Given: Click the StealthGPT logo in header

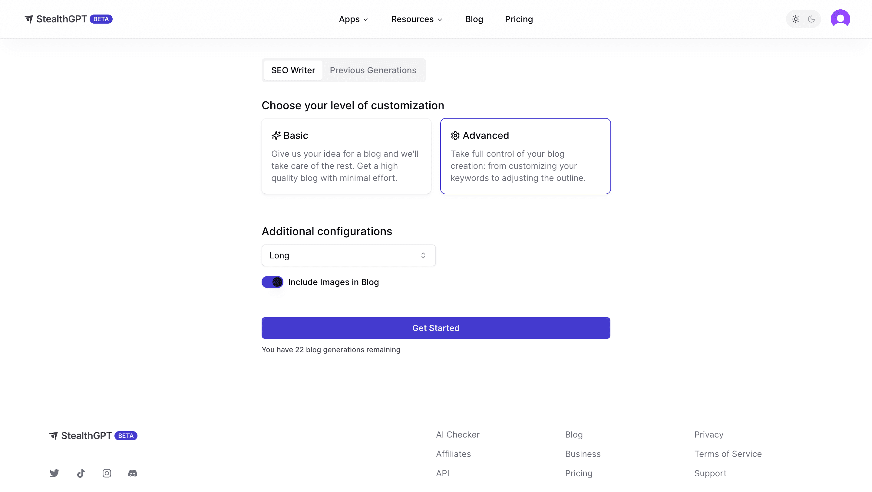Looking at the screenshot, I should pos(61,19).
